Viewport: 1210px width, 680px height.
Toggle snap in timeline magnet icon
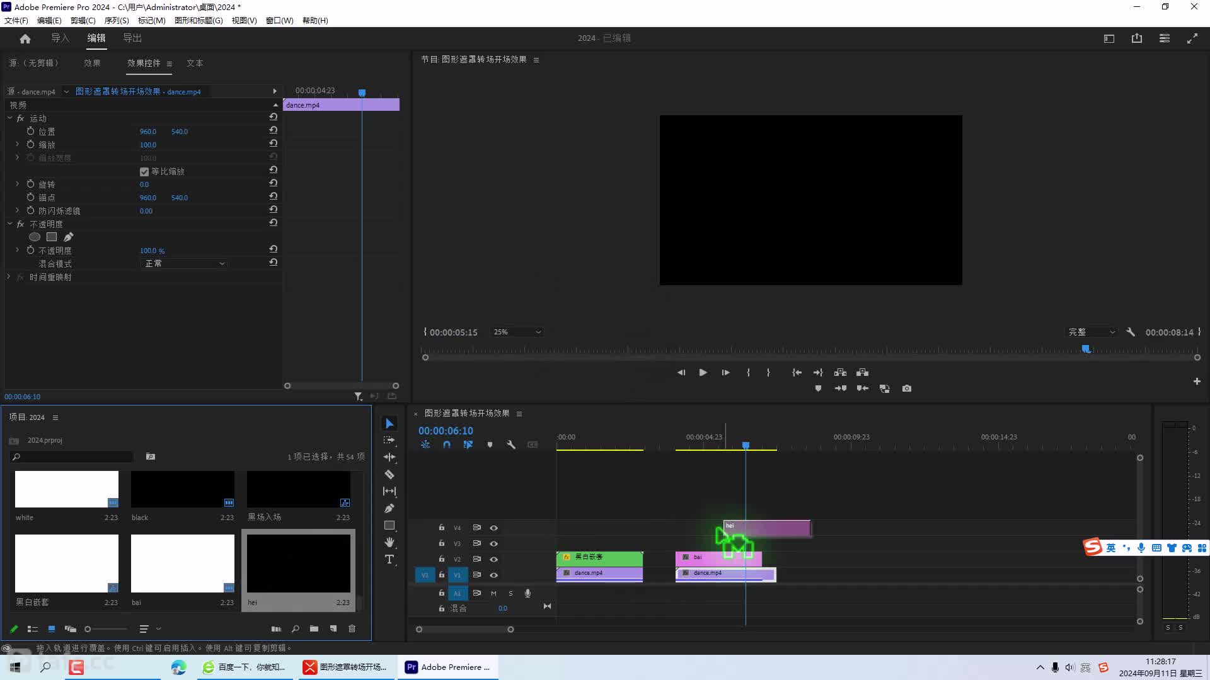[x=447, y=445]
